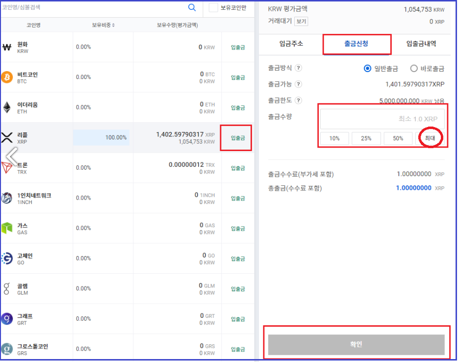
Task: Choose the 바로출금 radio option
Action: tap(413, 68)
